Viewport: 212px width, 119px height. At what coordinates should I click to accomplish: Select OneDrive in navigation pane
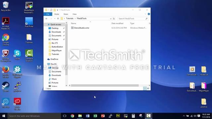point(53,59)
